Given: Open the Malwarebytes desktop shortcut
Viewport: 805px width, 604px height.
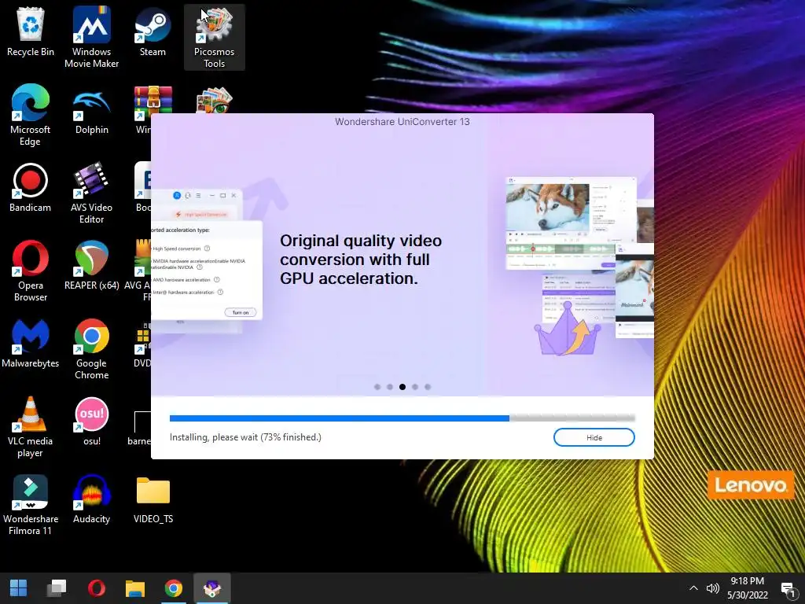Looking at the screenshot, I should pyautogui.click(x=31, y=344).
